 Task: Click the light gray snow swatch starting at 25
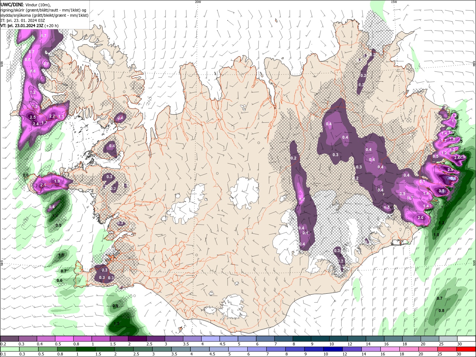tap(448, 339)
